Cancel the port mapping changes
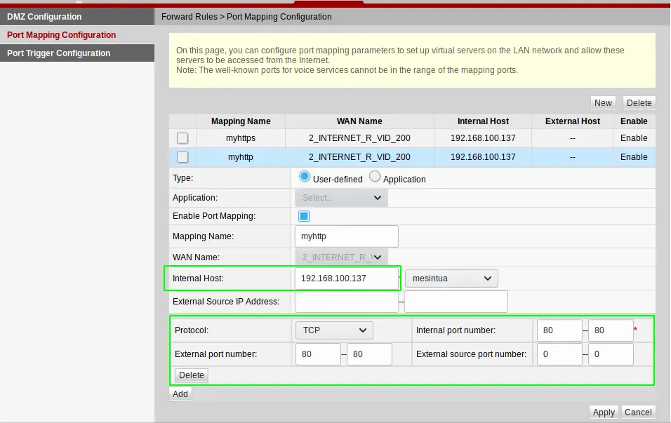Screen dimensions: 671x423 [638, 412]
